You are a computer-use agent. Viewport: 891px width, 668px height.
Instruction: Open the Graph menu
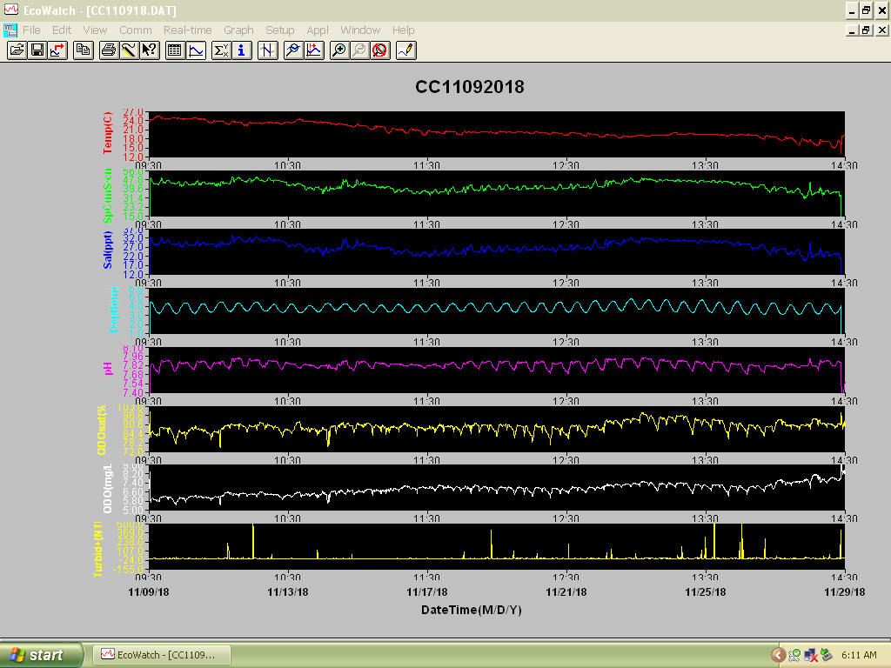(238, 30)
